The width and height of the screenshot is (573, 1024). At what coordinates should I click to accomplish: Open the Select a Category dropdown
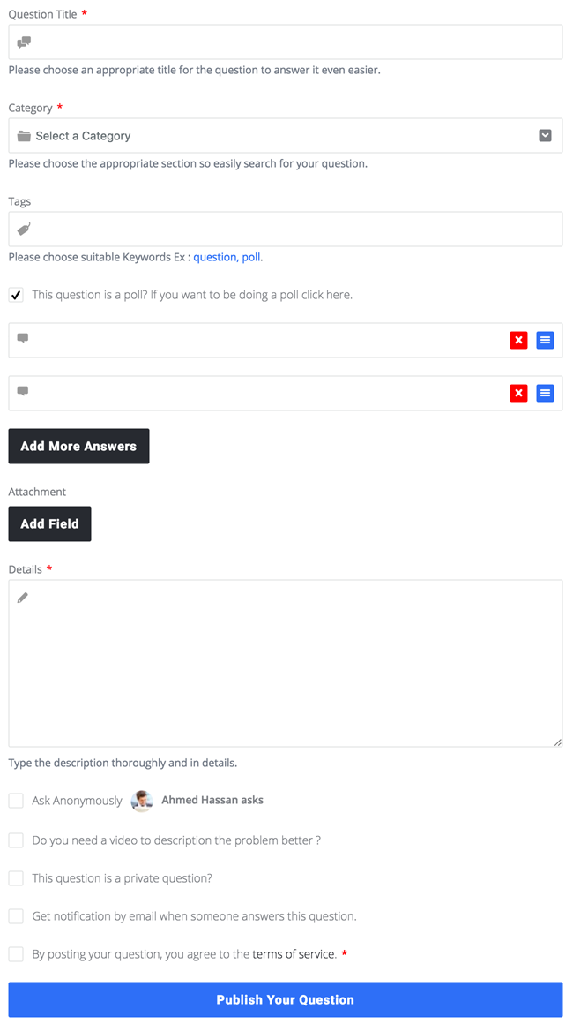tap(286, 136)
